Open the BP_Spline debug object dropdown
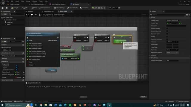Viewport: 191px width, 107px height. pyautogui.click(x=113, y=8)
